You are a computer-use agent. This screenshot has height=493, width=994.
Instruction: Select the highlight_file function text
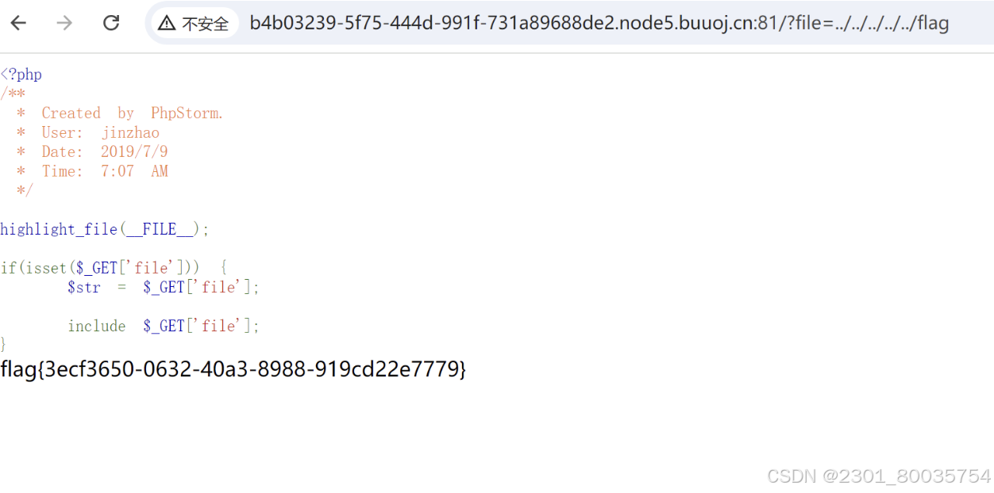coord(58,229)
